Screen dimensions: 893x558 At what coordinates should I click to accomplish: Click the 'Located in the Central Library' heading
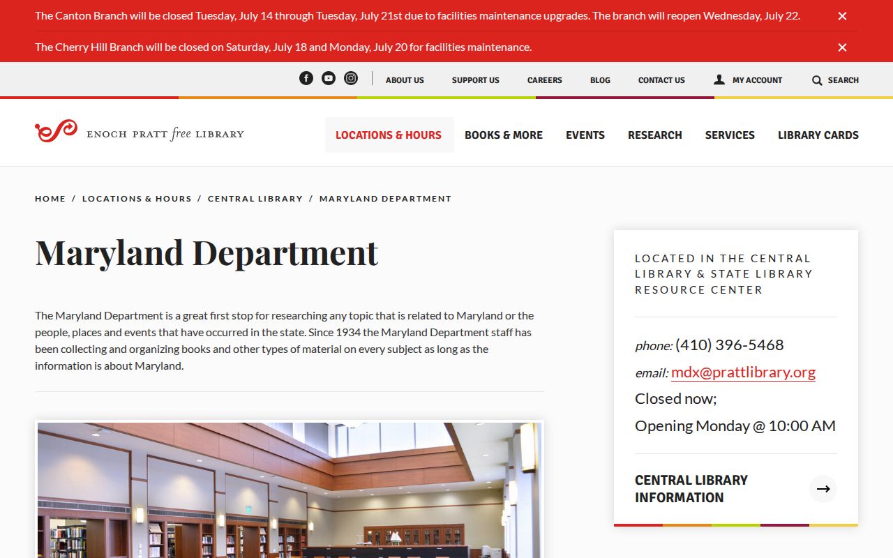(x=724, y=274)
